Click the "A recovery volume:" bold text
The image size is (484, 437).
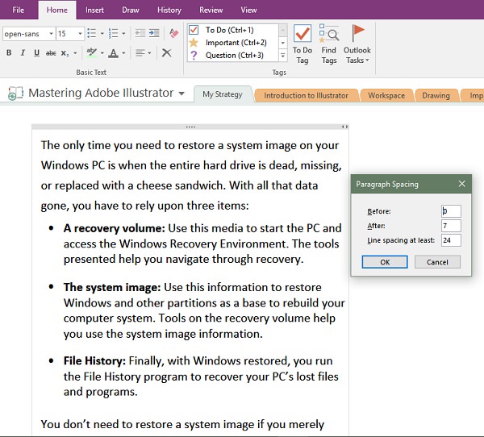point(115,228)
